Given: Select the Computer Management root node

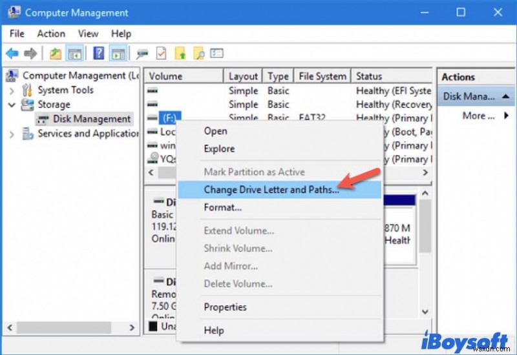Looking at the screenshot, I should tap(80, 76).
